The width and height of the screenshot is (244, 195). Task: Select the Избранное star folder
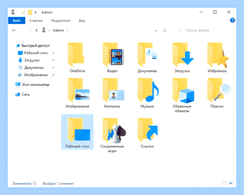click(218, 55)
